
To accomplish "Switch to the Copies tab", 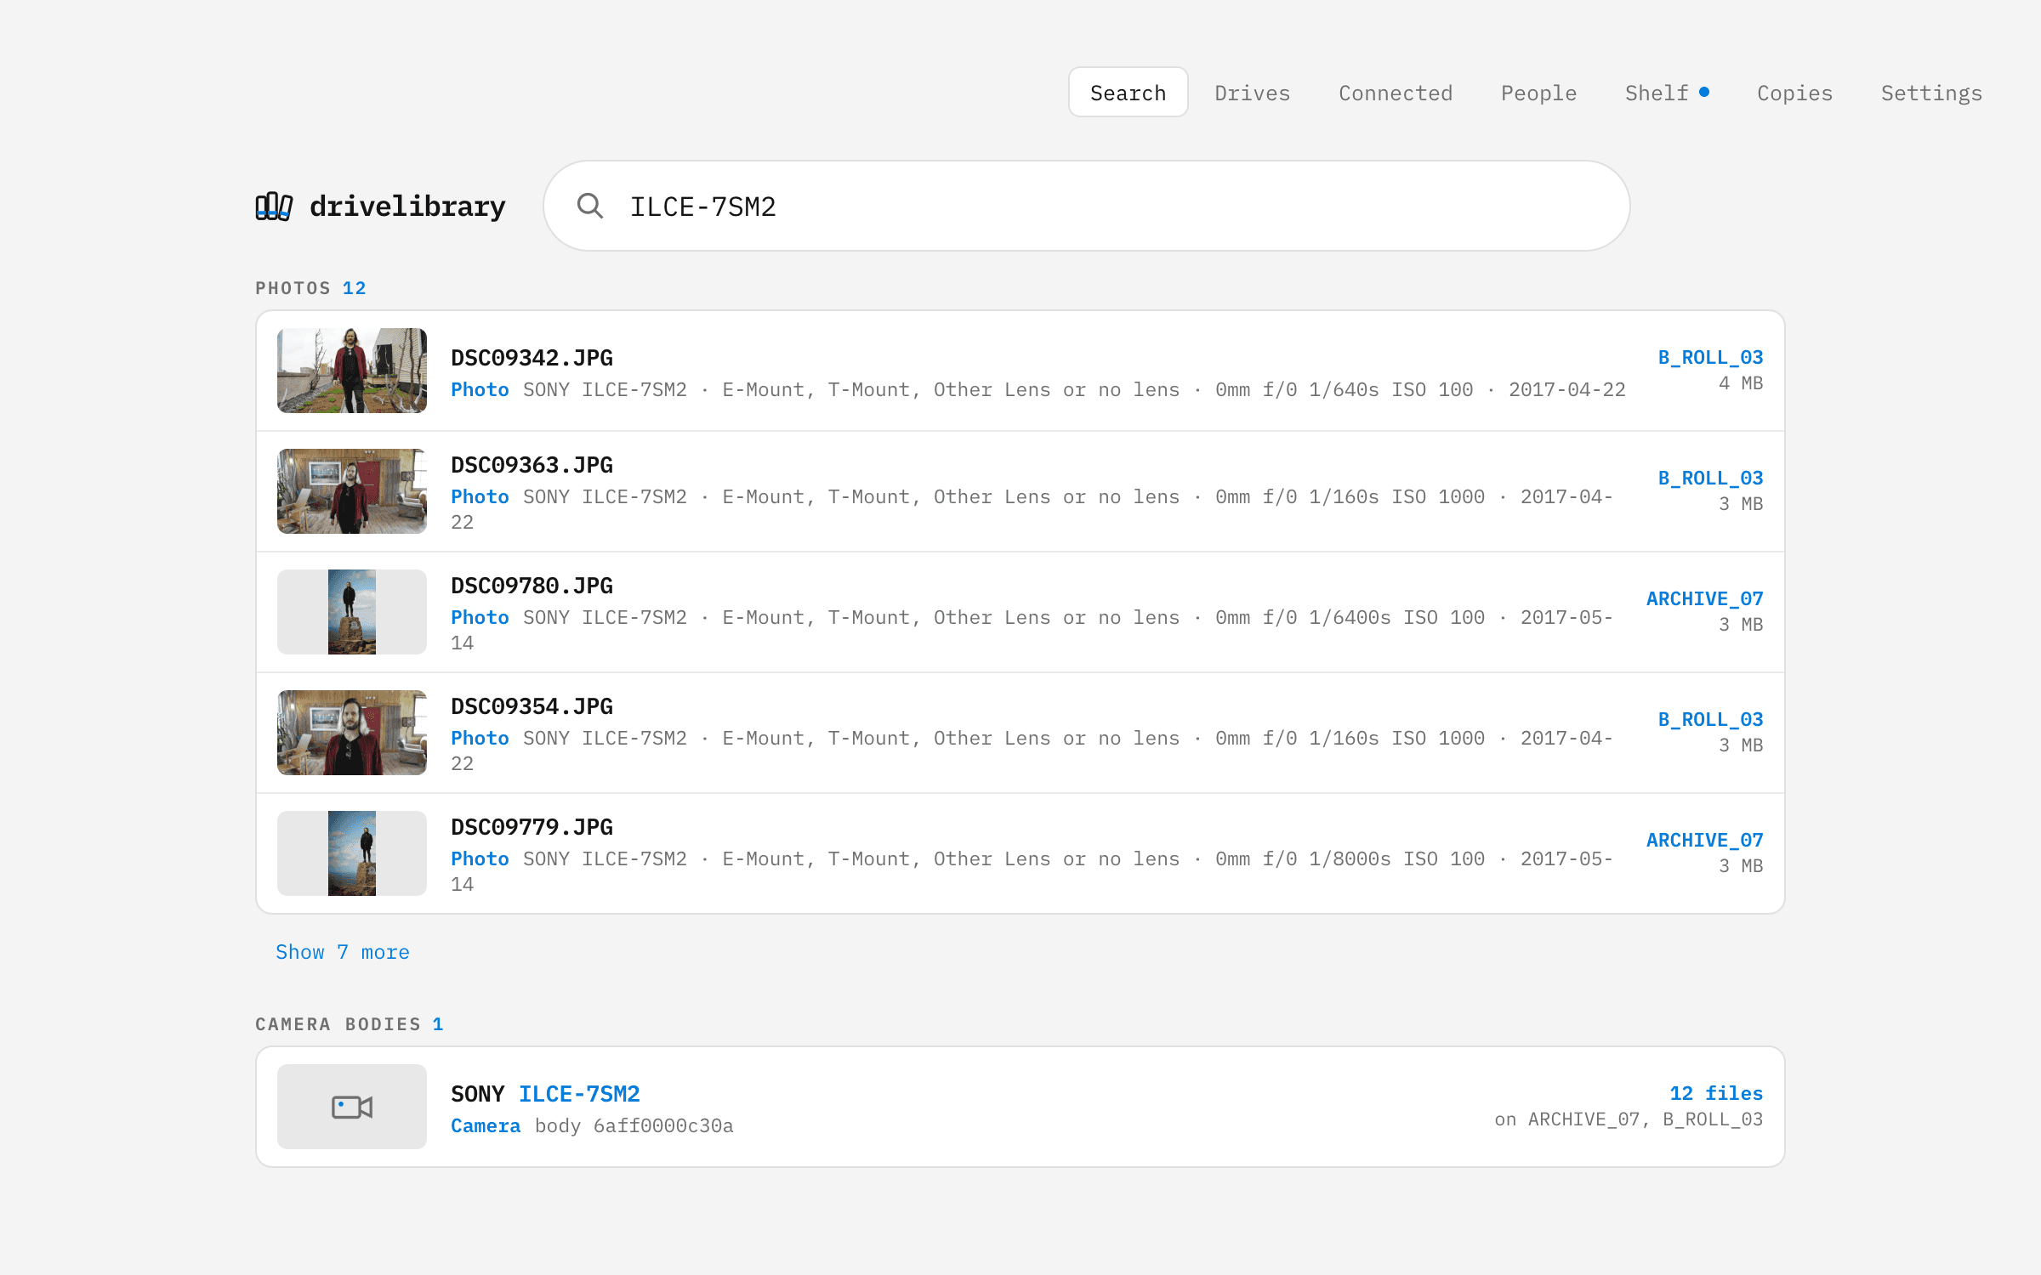I will tap(1794, 93).
